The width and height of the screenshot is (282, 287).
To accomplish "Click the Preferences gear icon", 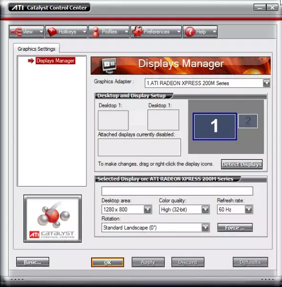I will point(137,32).
